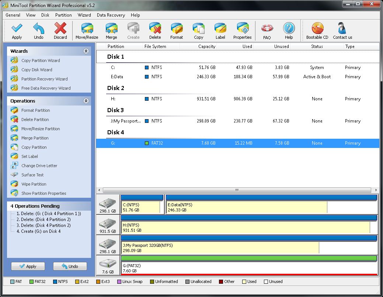Viewport: 383px width, 297px height.
Task: Choose Merge Partition operation
Action: tap(35, 138)
